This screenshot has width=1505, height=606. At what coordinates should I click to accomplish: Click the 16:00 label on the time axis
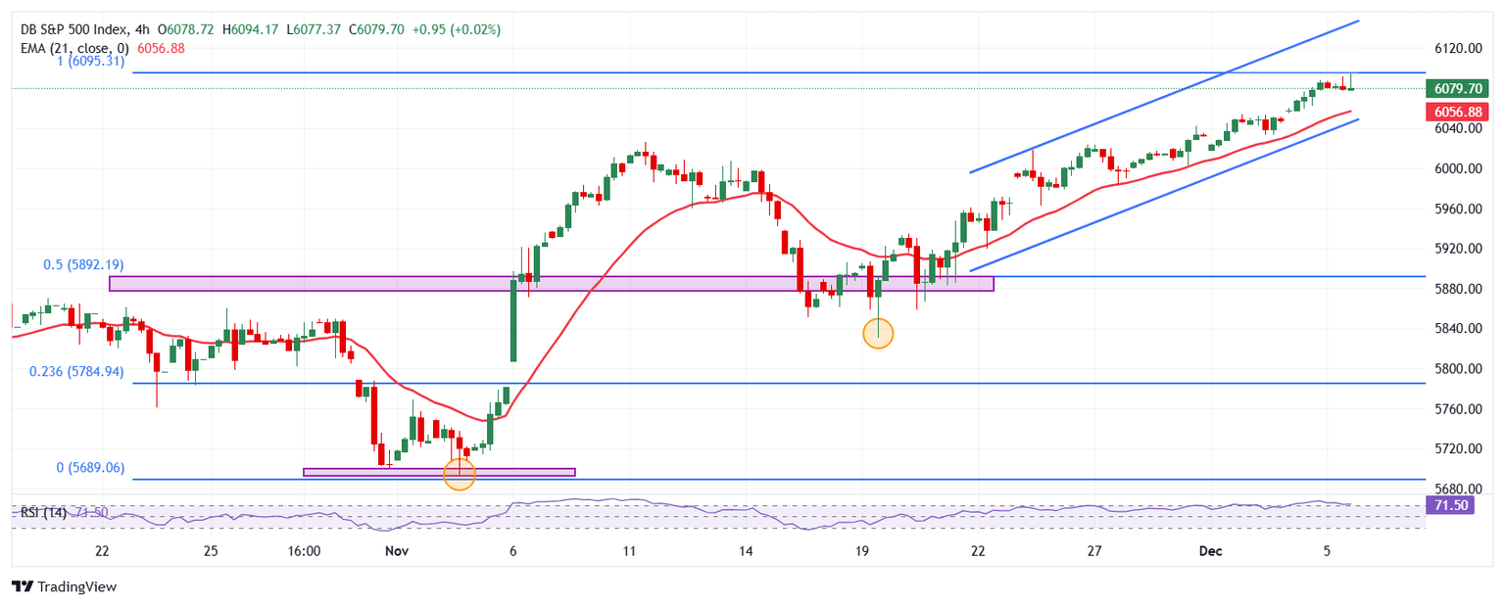(x=305, y=551)
